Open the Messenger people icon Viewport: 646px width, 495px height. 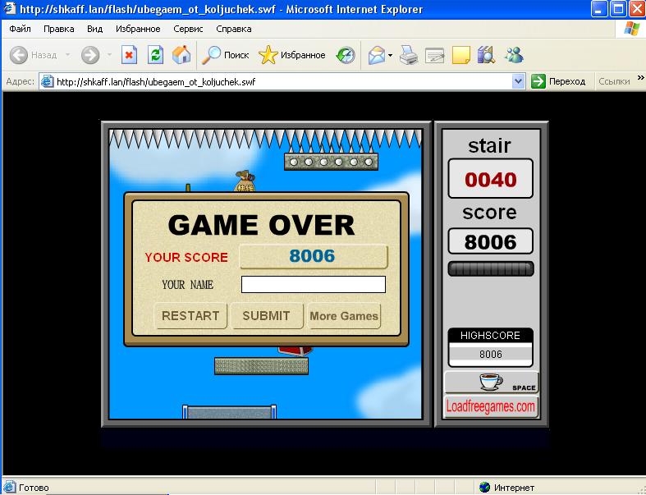tap(514, 55)
